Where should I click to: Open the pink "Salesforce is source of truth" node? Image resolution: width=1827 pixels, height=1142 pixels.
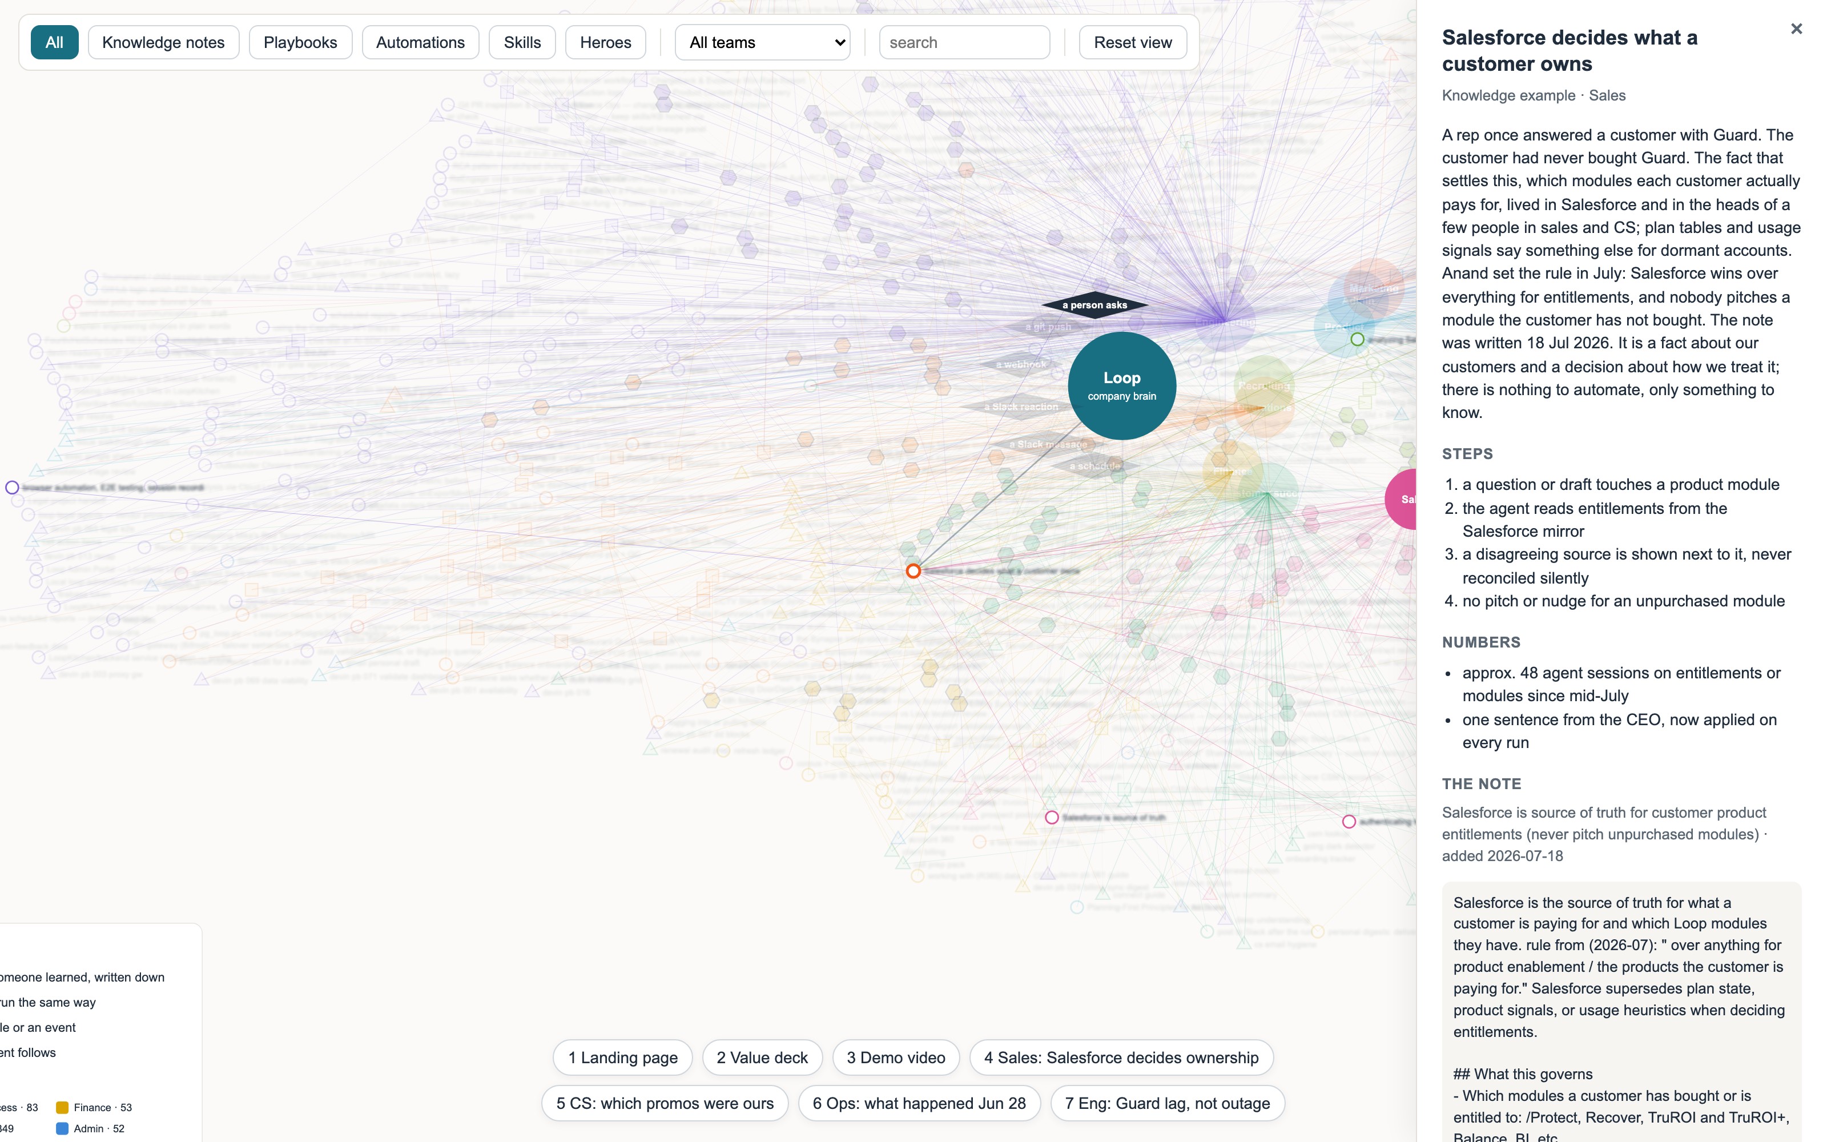(1052, 817)
